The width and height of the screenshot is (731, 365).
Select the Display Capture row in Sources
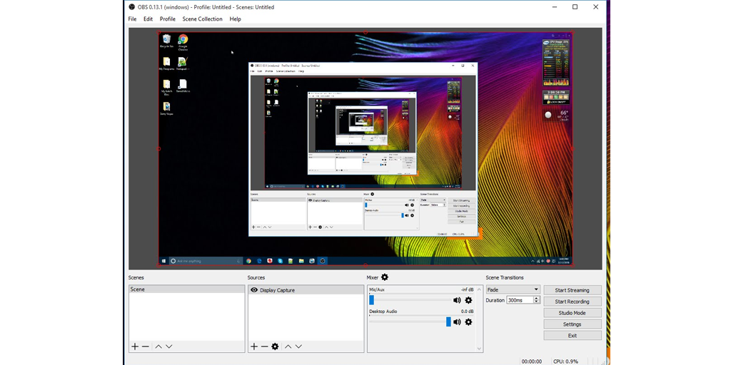[x=306, y=290]
